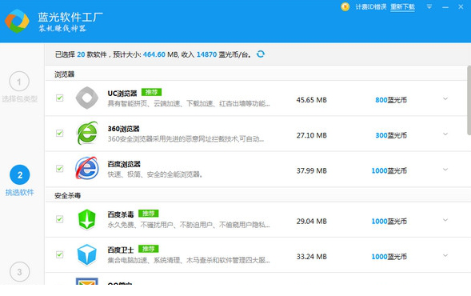Click 1000蓝光币 in the 百度浏览器 row

click(x=389, y=170)
